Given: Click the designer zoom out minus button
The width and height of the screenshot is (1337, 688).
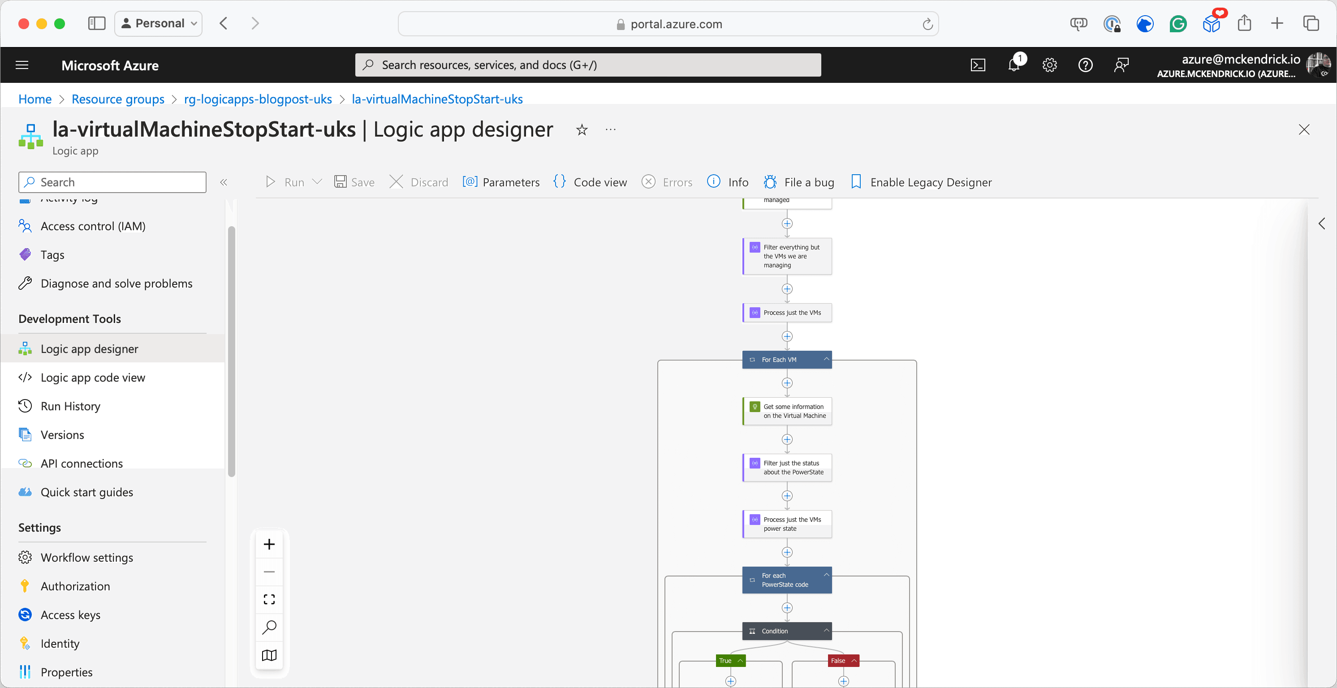Looking at the screenshot, I should (x=269, y=572).
